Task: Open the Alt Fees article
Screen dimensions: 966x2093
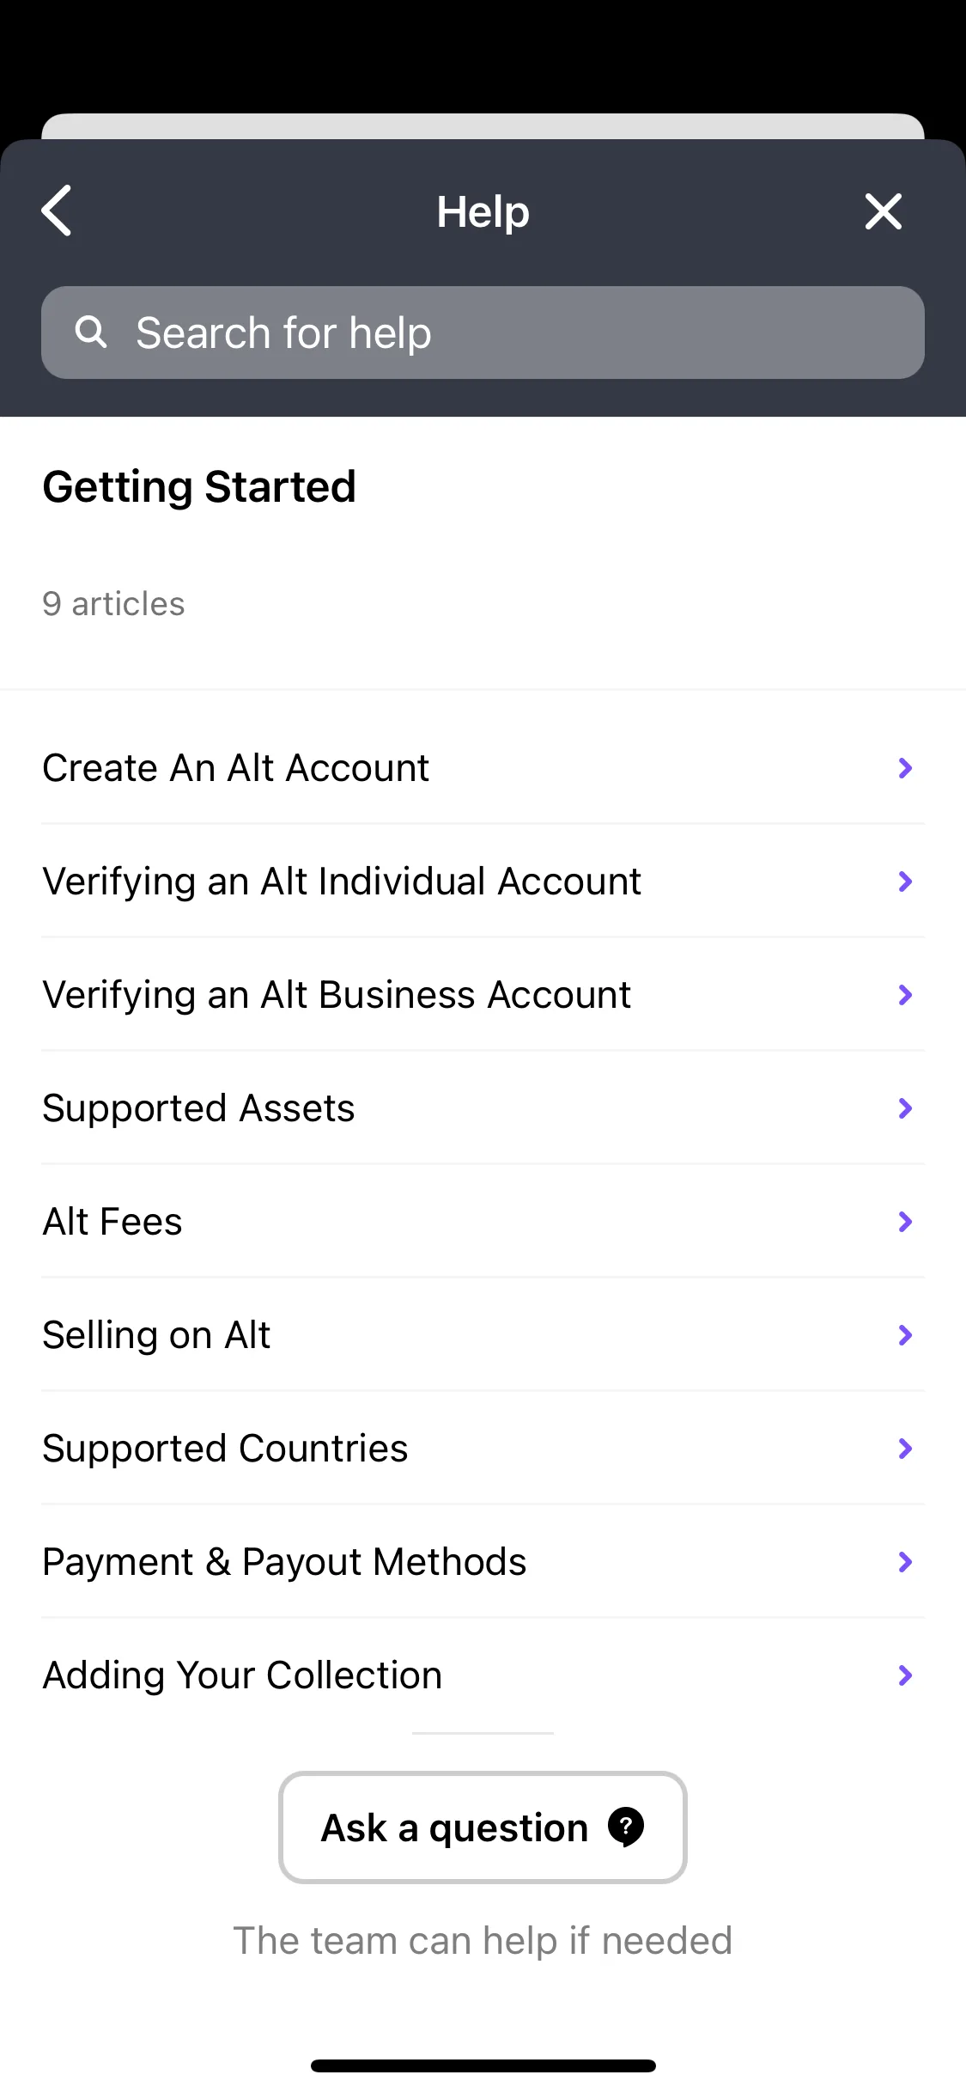Action: click(x=483, y=1222)
